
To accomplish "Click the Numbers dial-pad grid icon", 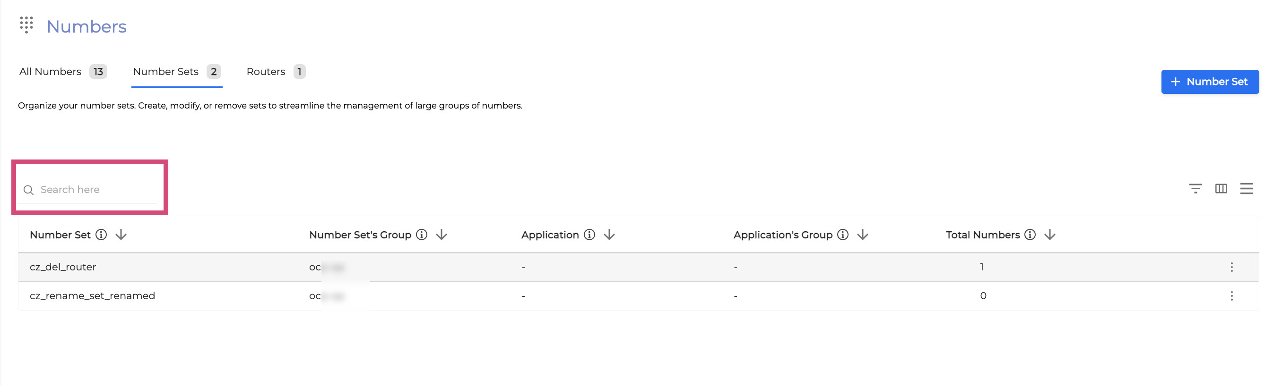I will click(x=26, y=25).
